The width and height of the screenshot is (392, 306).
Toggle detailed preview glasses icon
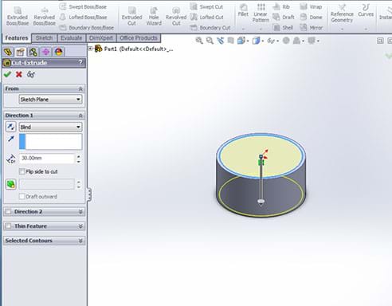[31, 74]
